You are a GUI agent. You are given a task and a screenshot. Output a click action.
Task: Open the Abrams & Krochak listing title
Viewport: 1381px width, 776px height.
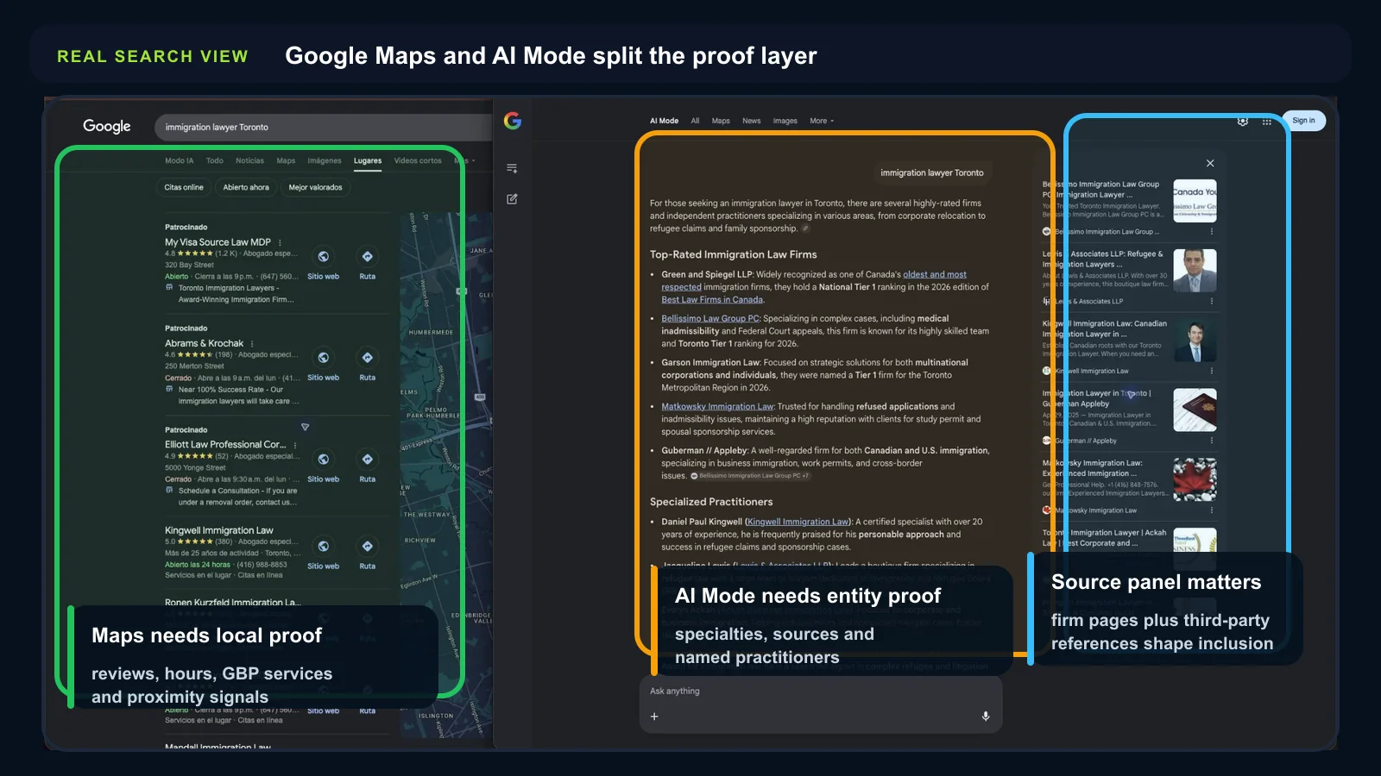(205, 343)
